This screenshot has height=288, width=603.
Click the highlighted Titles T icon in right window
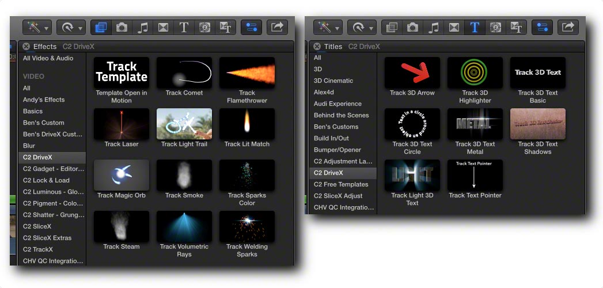click(x=475, y=27)
